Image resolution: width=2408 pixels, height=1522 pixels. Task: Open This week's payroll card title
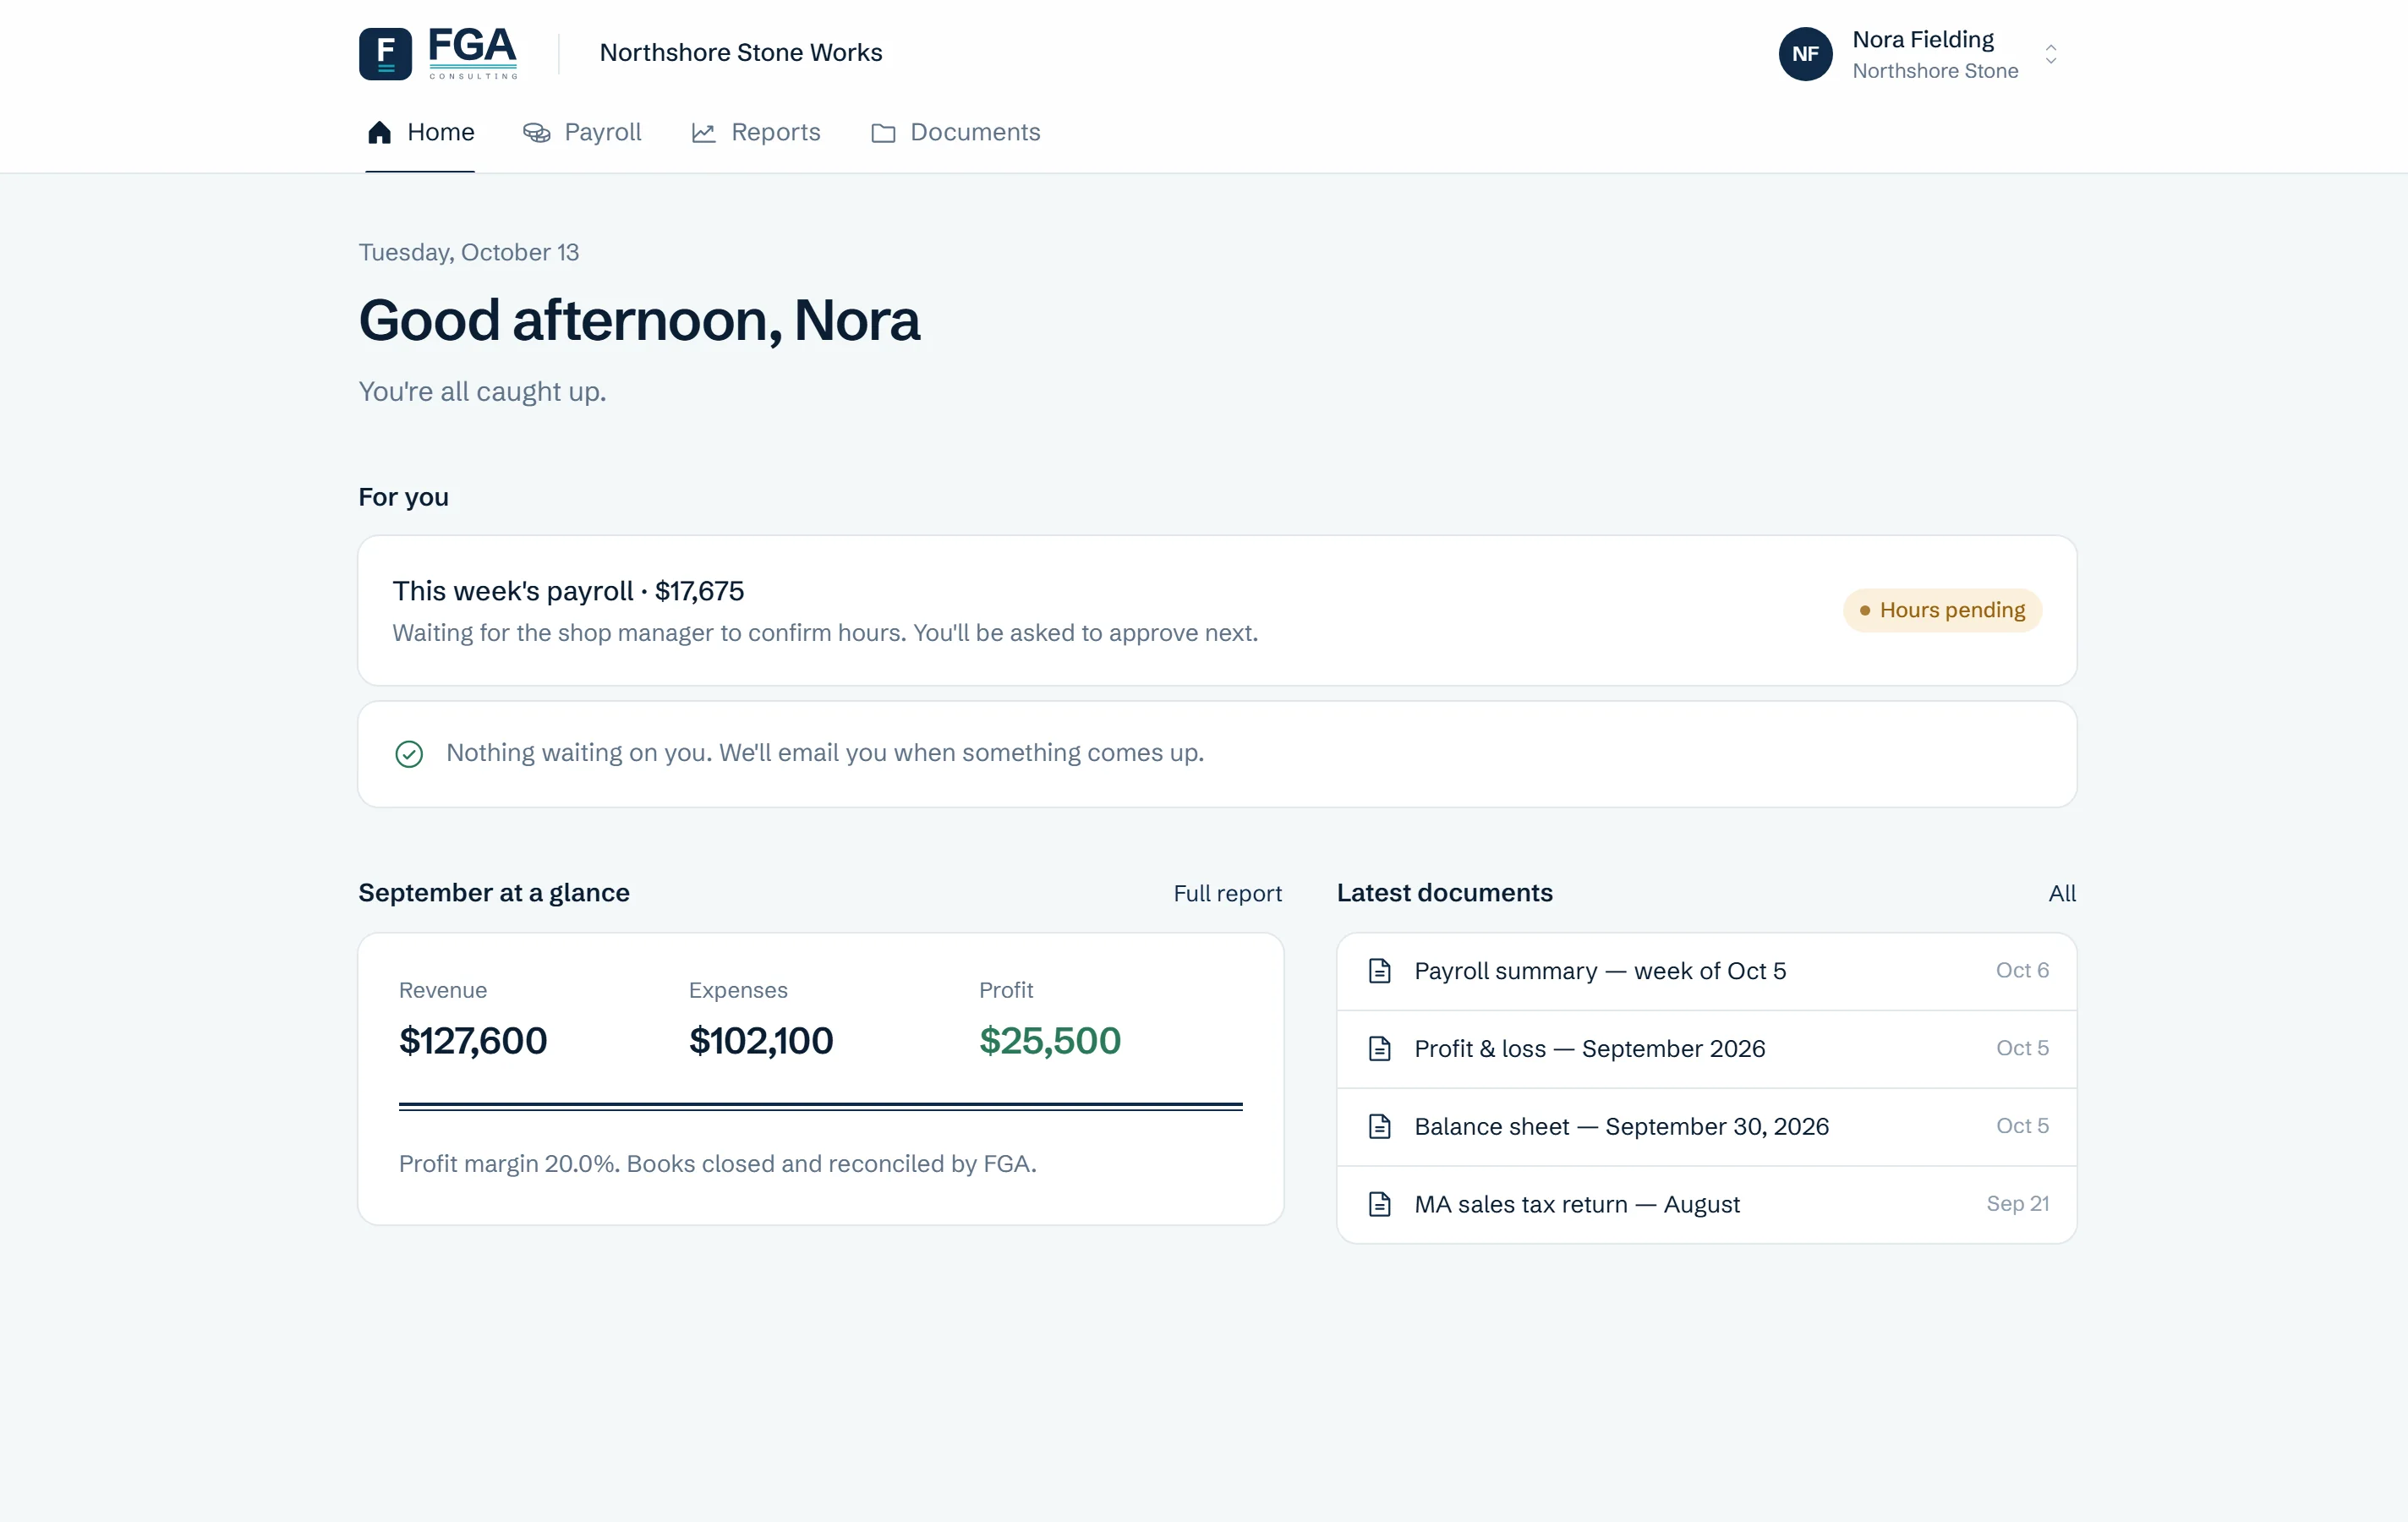point(568,591)
